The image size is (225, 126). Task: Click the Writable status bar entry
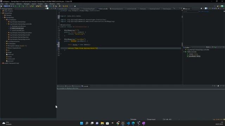coord(134,119)
